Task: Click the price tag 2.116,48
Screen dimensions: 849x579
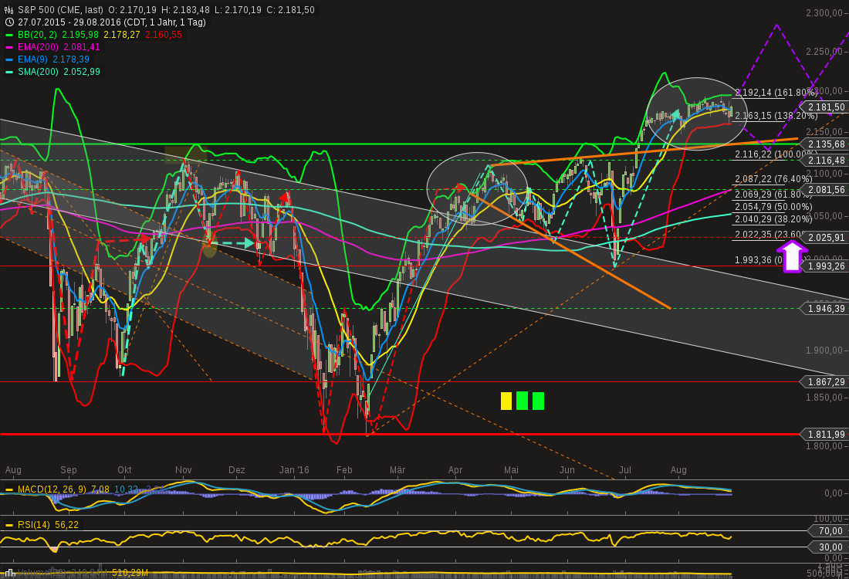Action: pyautogui.click(x=824, y=161)
